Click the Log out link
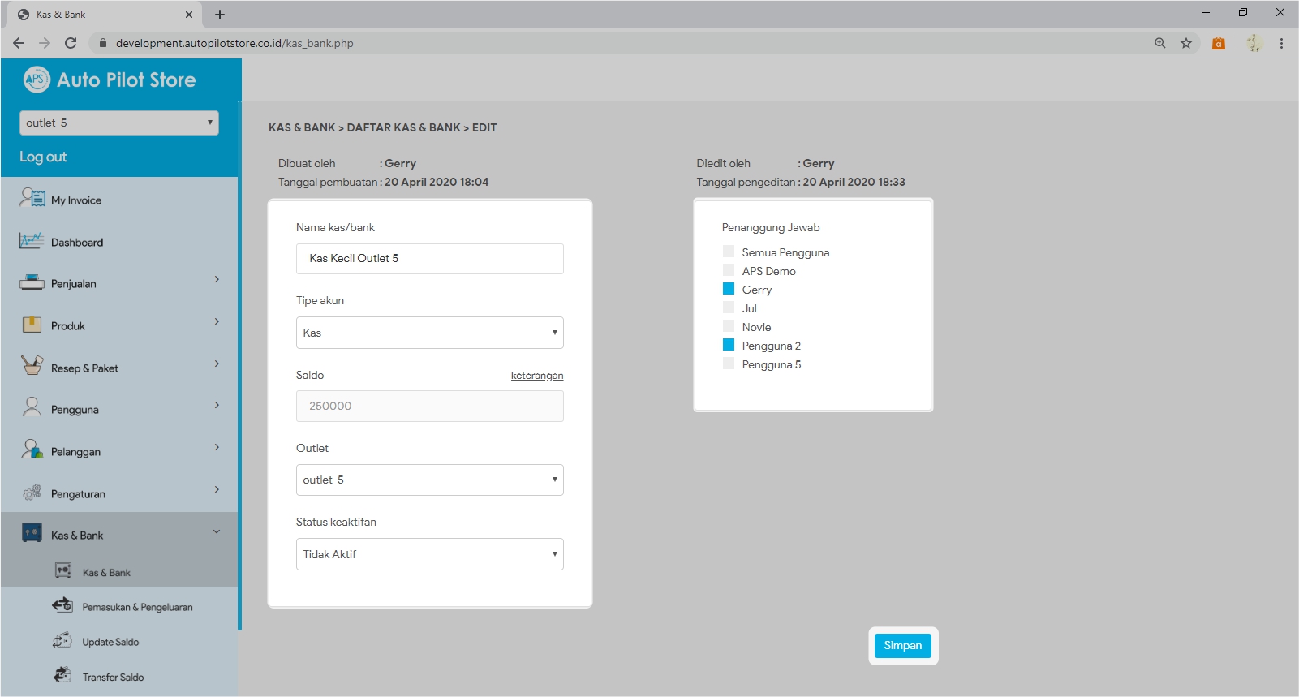Viewport: 1299px width, 697px height. pos(43,157)
